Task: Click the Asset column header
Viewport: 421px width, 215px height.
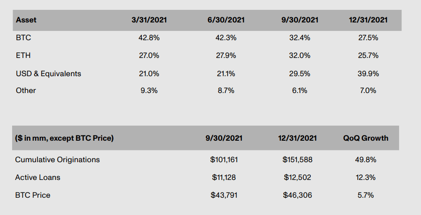Action: click(26, 20)
